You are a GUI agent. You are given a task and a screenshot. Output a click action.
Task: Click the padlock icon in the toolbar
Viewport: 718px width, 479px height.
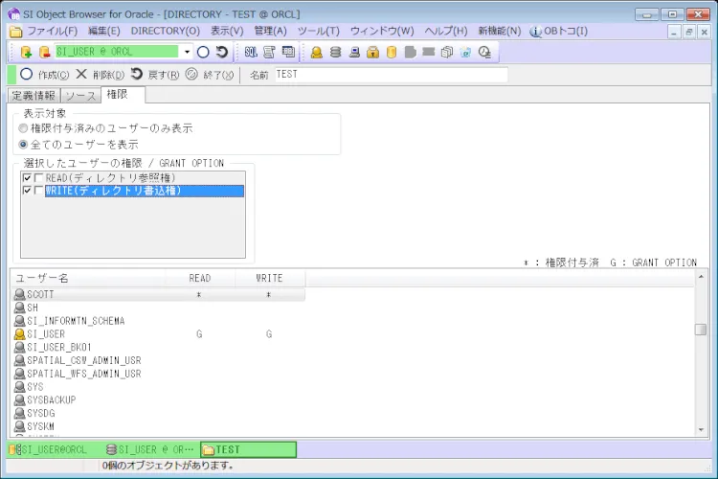tap(372, 52)
